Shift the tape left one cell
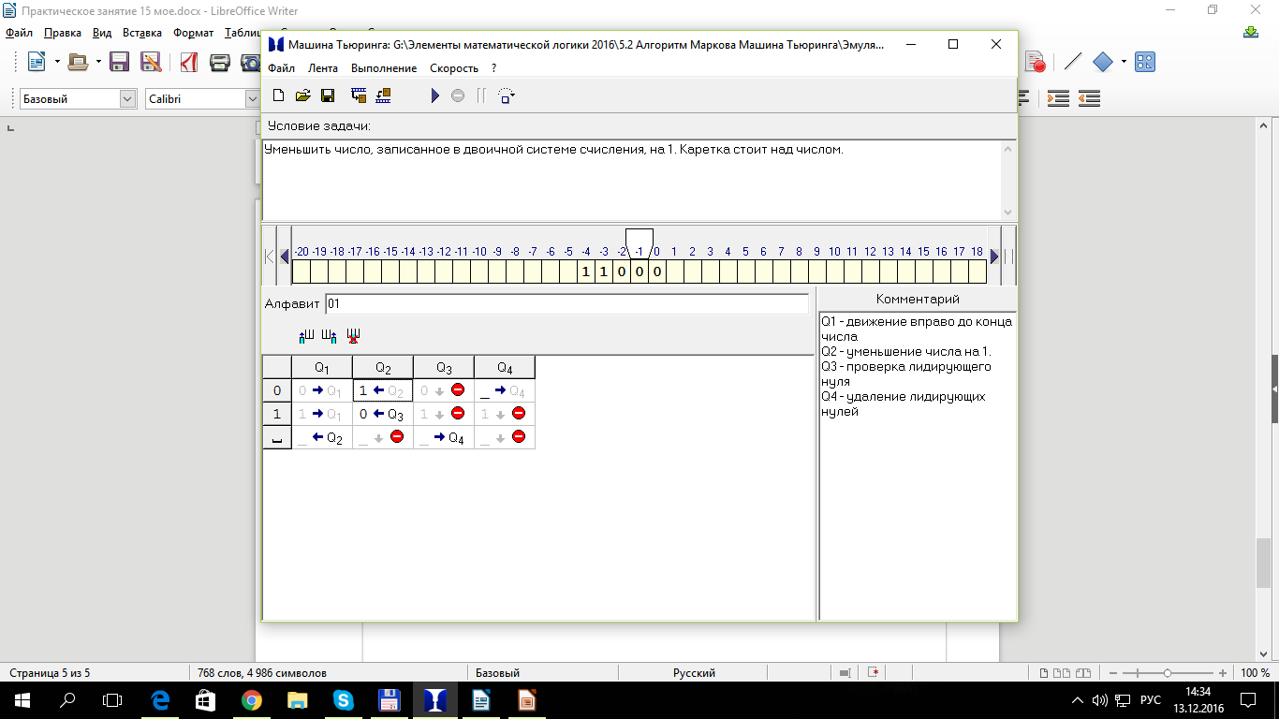This screenshot has width=1279, height=719. tap(285, 256)
